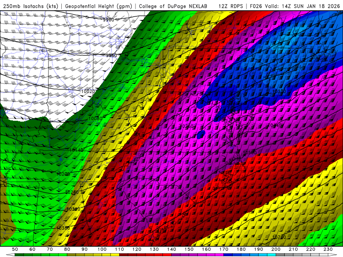Click the 80 legend scale value

[67, 249]
